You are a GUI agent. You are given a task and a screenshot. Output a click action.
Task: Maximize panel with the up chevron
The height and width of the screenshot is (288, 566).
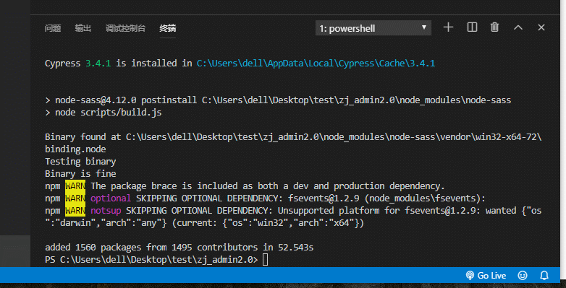tap(518, 27)
